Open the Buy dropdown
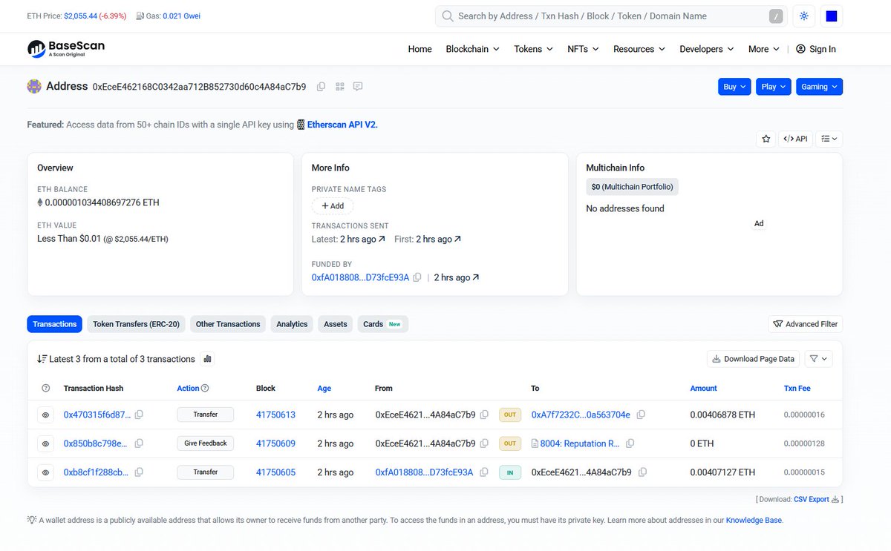Image resolution: width=891 pixels, height=551 pixels. pos(735,87)
